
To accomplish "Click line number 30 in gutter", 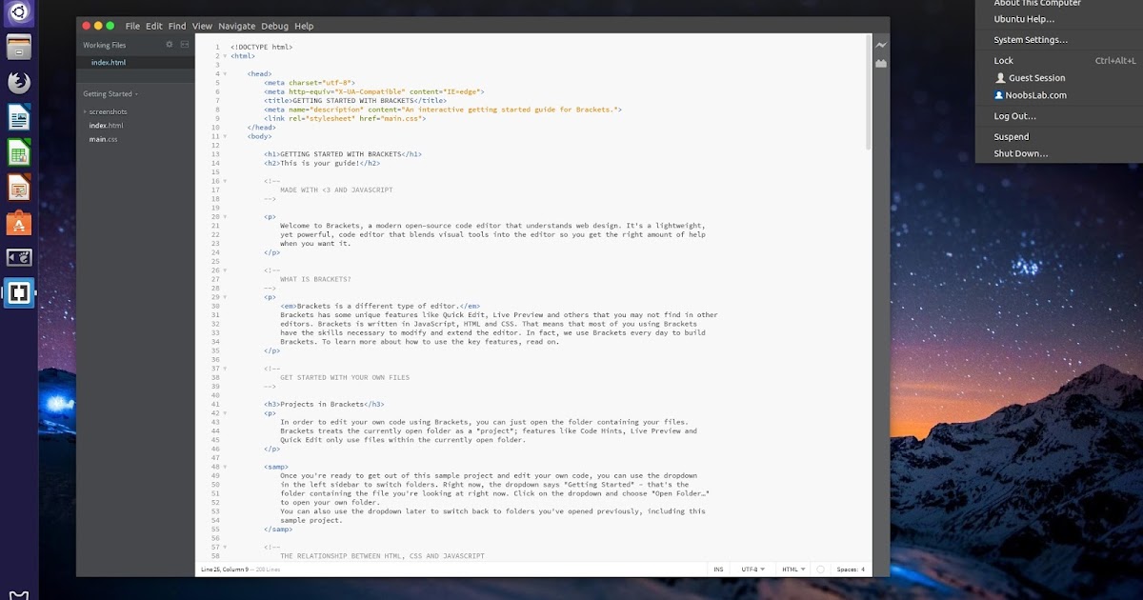I will [216, 306].
